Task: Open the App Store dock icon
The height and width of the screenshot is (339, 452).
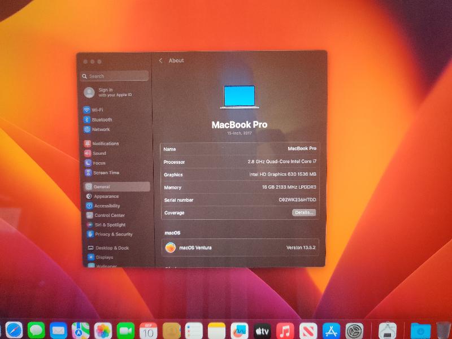Action: coord(331,331)
